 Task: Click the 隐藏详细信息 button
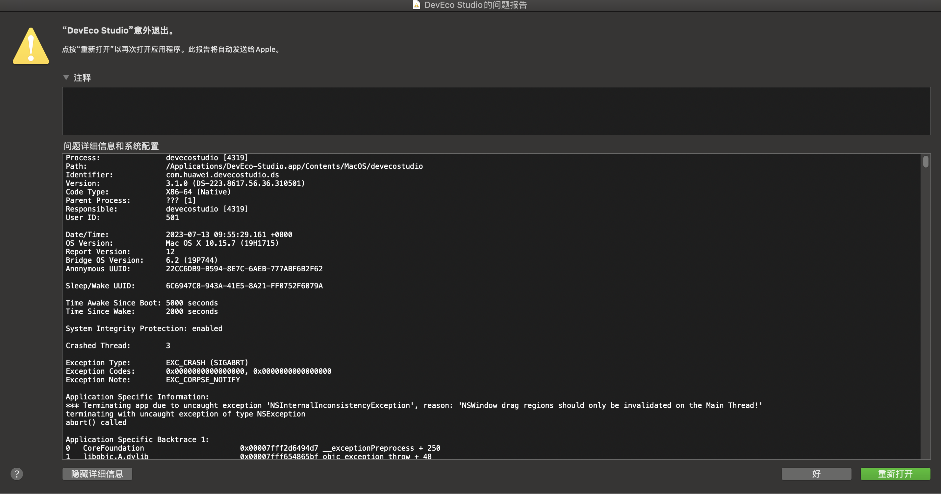pyautogui.click(x=97, y=474)
